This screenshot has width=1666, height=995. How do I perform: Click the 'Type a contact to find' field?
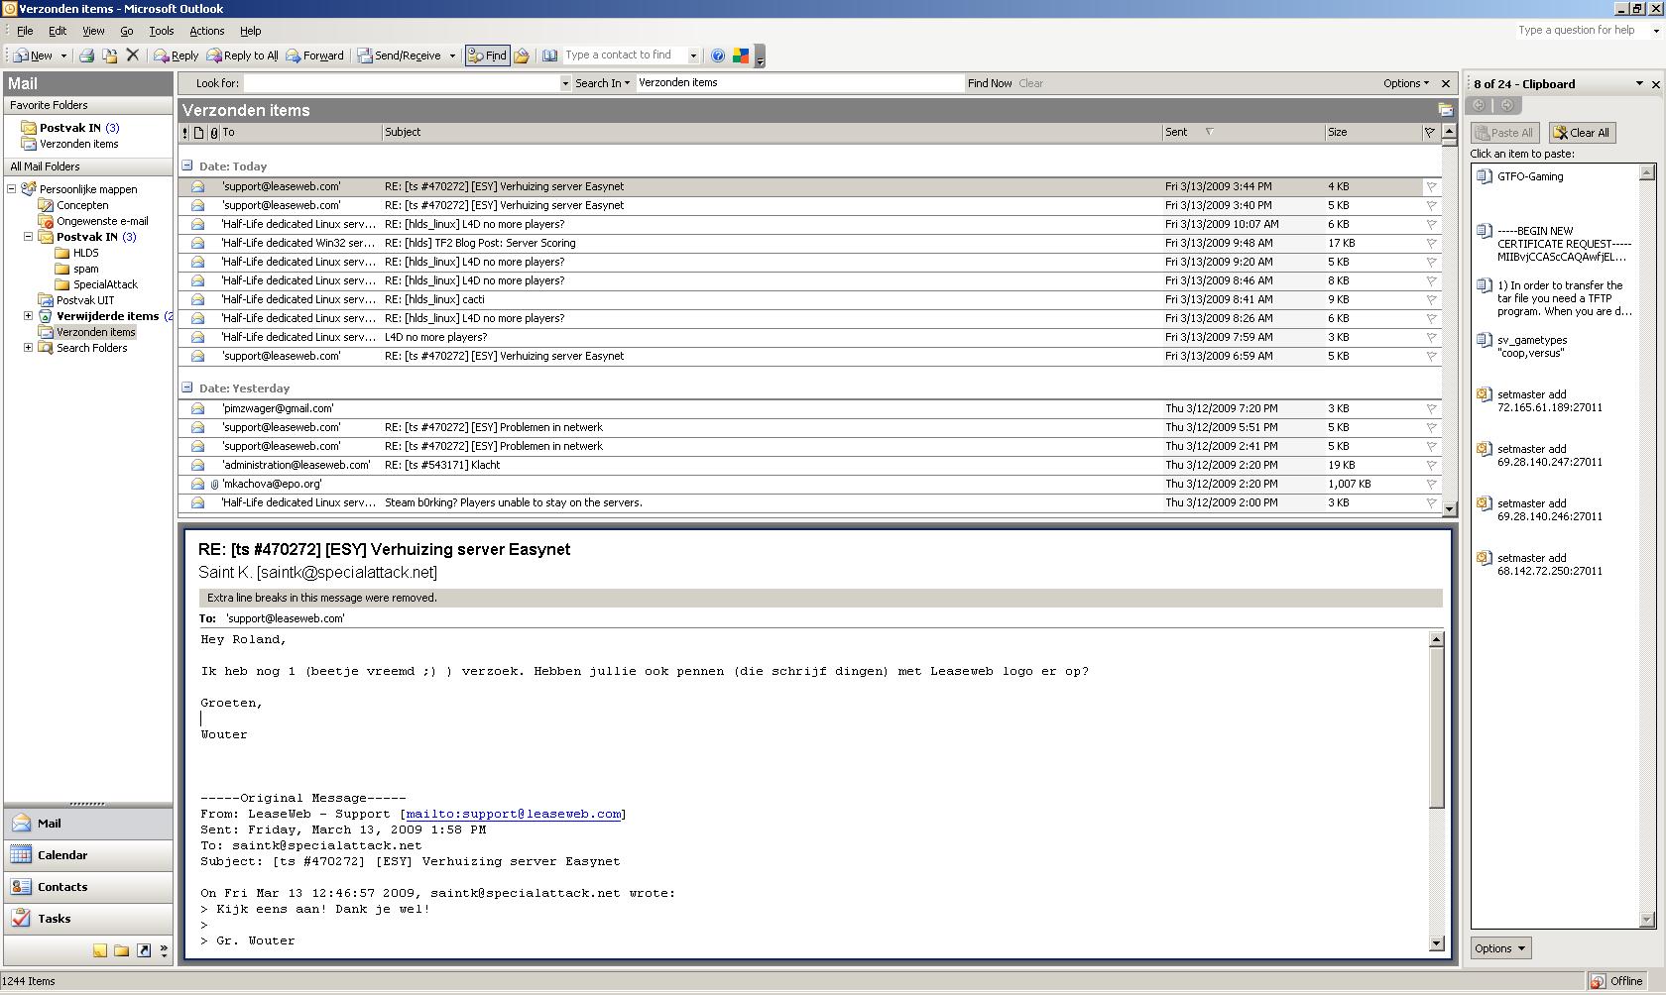pyautogui.click(x=625, y=55)
